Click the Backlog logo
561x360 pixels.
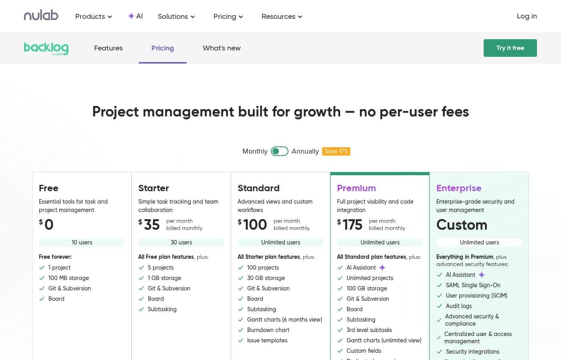46,48
